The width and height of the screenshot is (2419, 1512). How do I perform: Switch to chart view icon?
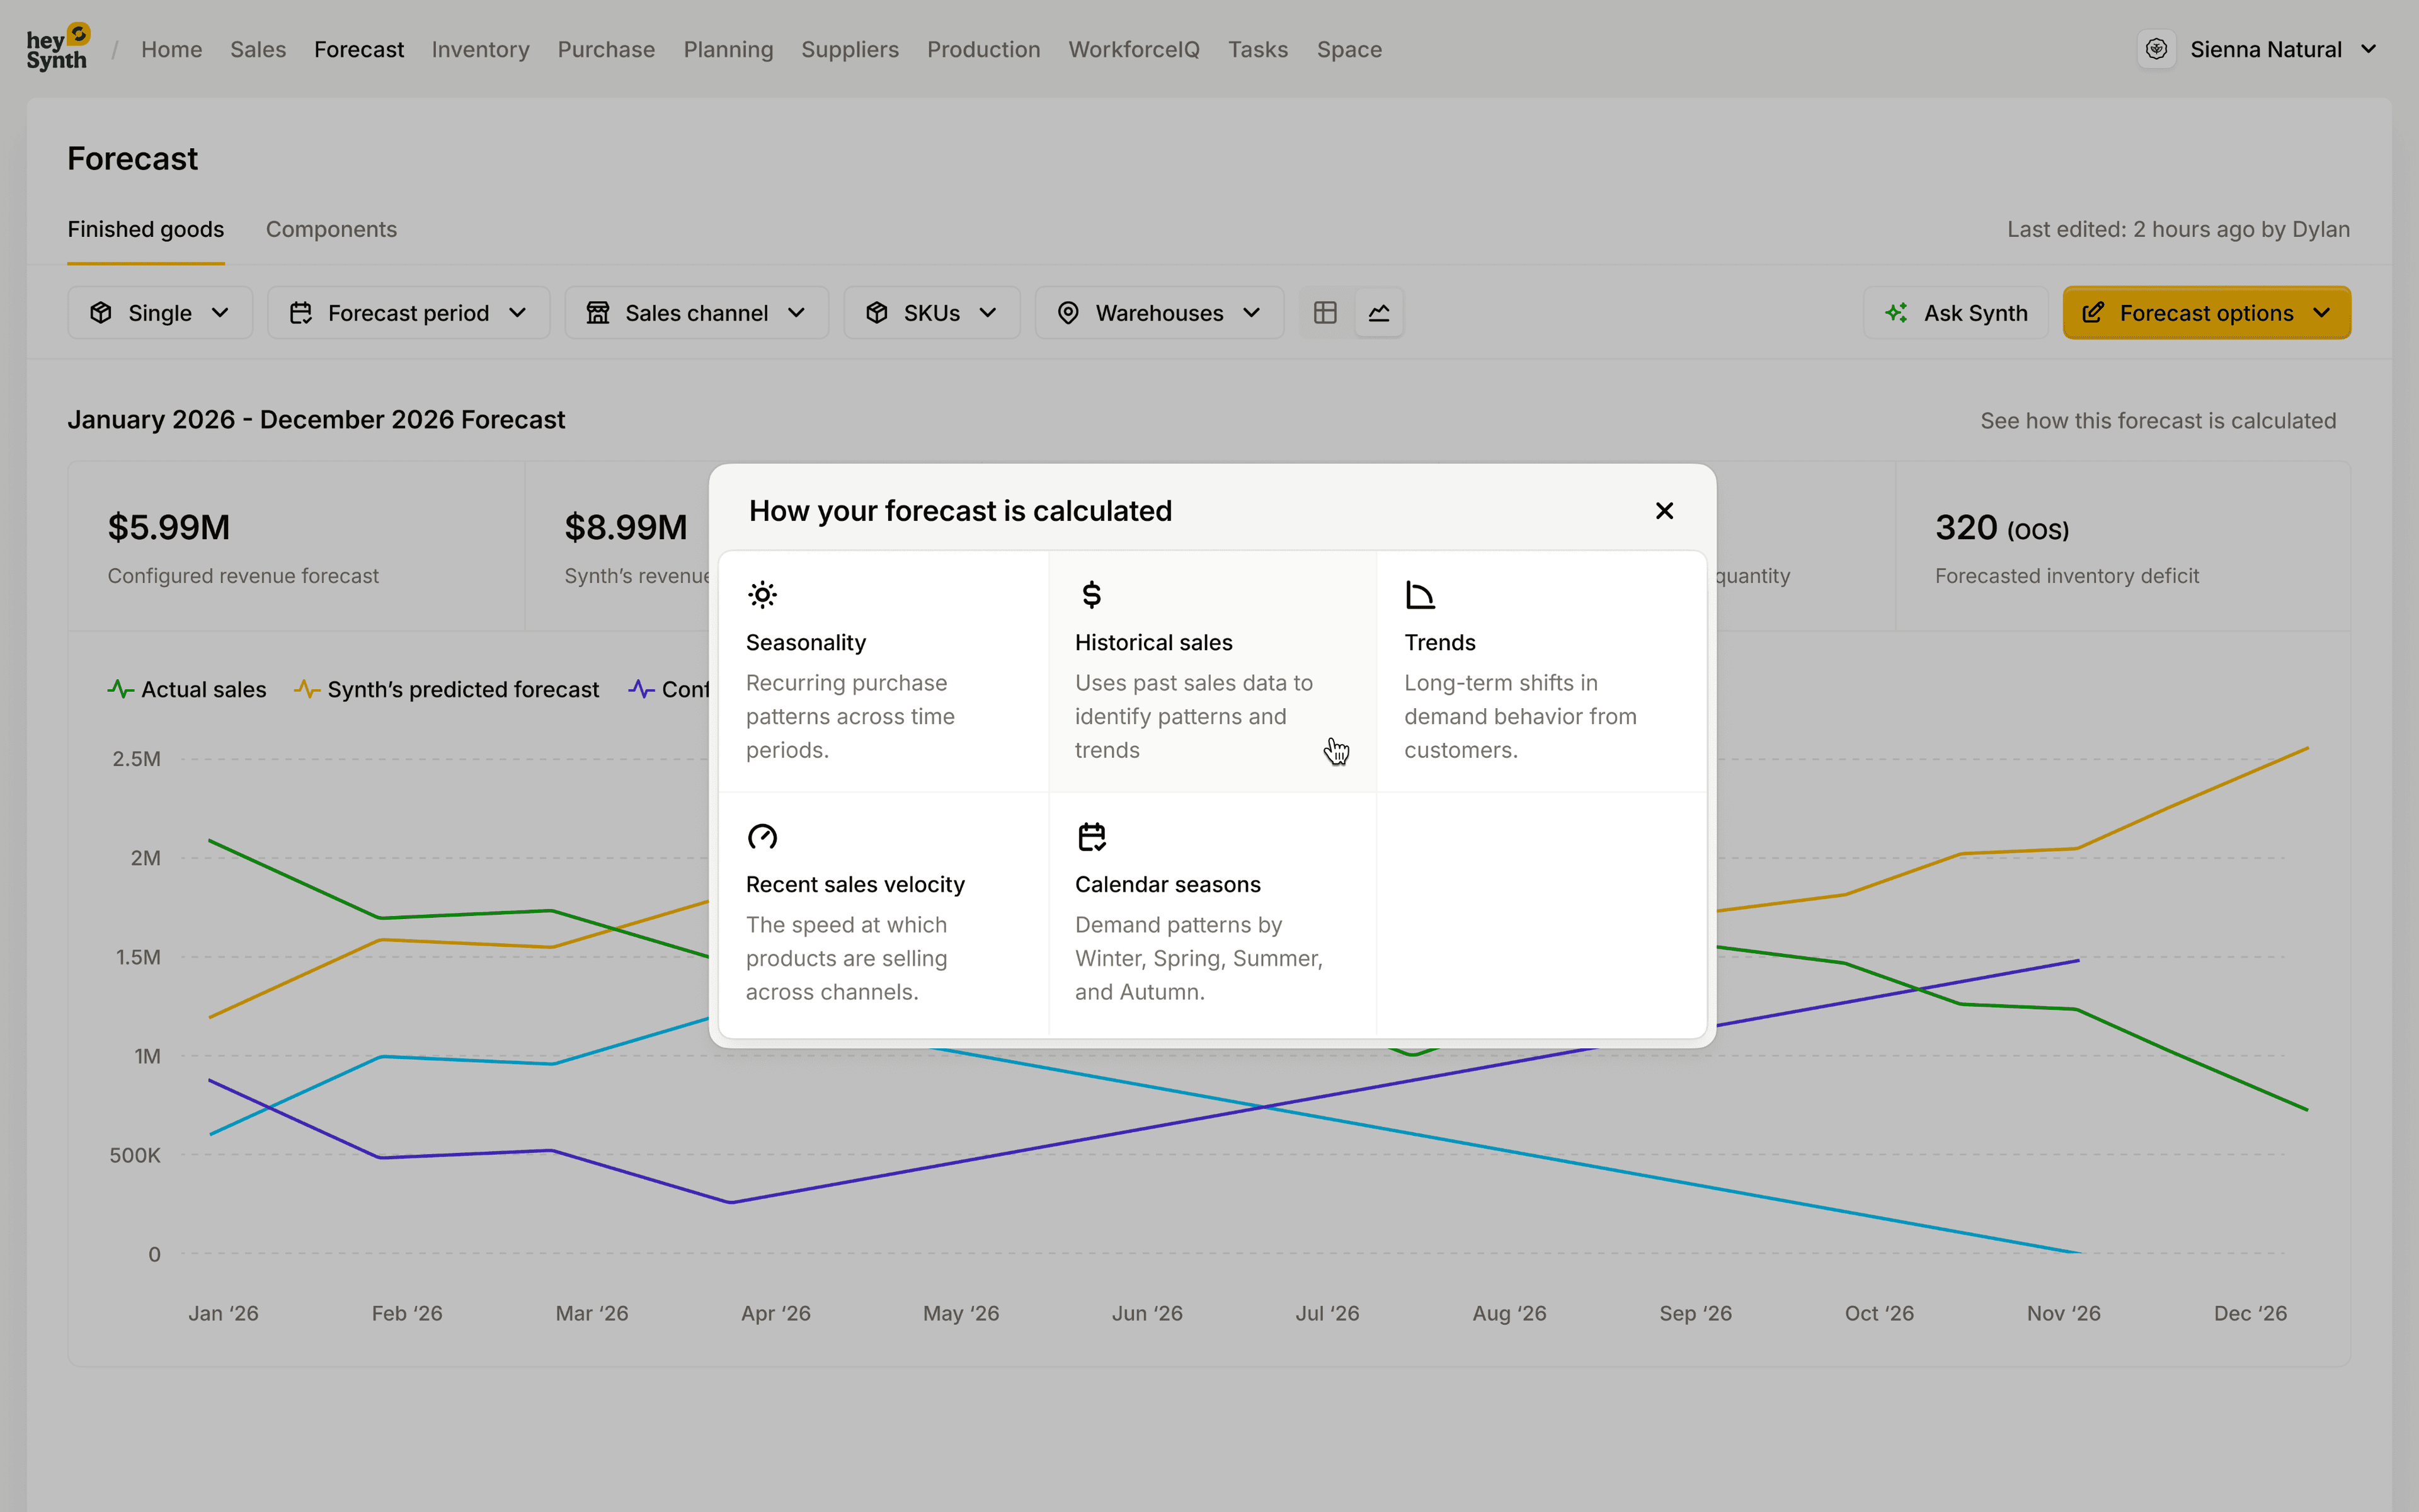pos(1380,313)
